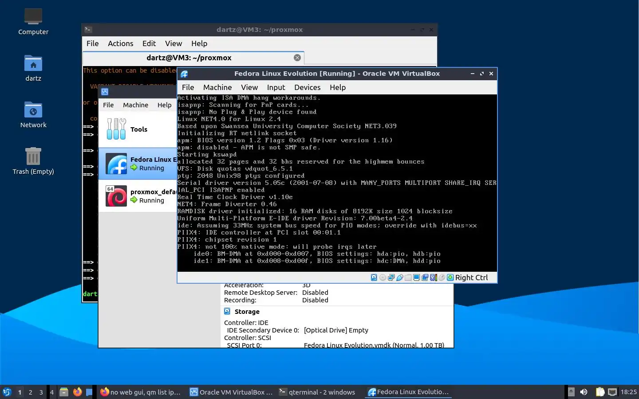Open Help menu in qterminal window

coord(199,43)
